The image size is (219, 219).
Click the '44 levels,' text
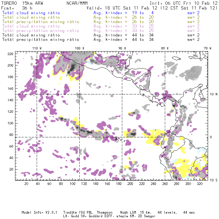167,212
